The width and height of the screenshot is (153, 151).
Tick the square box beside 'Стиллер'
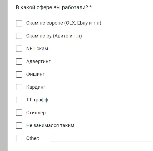pyautogui.click(x=19, y=113)
